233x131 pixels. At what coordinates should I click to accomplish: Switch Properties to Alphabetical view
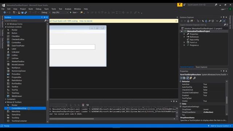coord(184,78)
